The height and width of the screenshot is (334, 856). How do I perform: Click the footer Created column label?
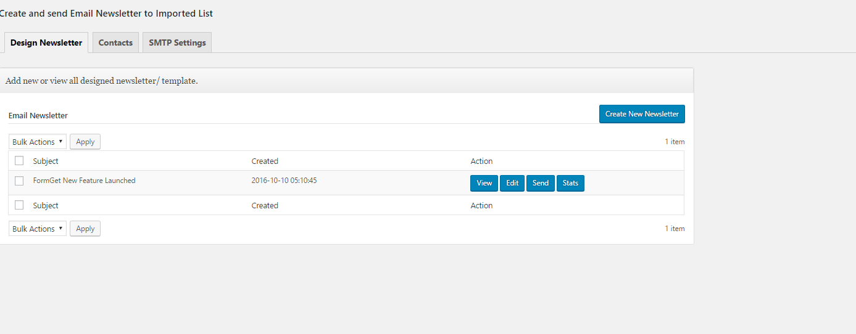[265, 205]
